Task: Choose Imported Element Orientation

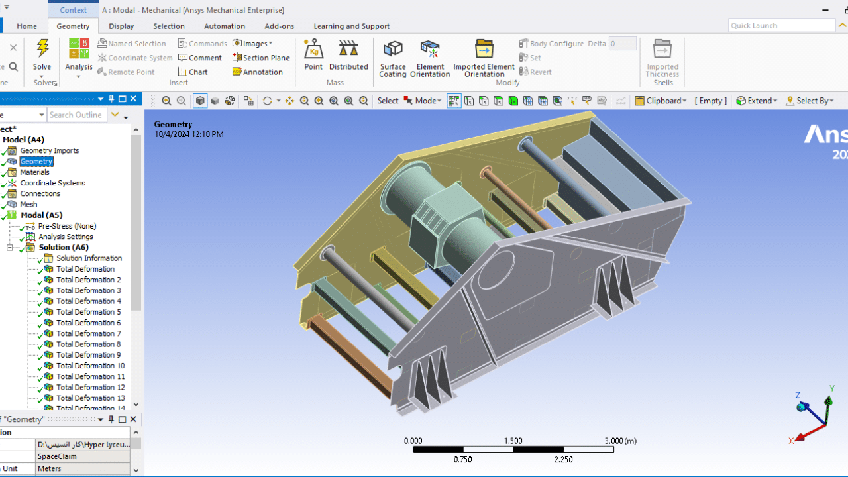Action: [484, 58]
